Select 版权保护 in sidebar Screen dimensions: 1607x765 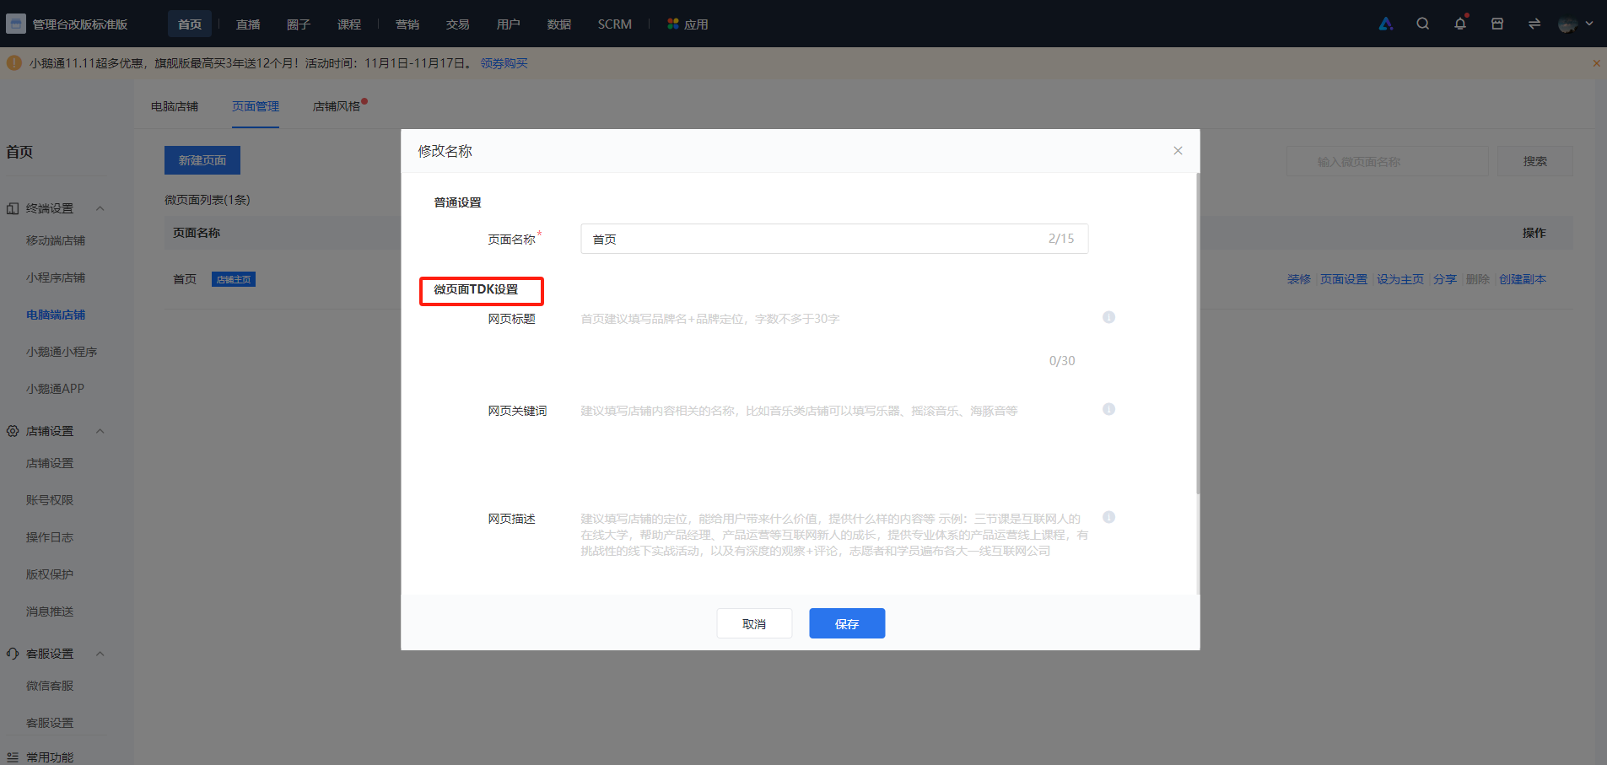coord(50,574)
